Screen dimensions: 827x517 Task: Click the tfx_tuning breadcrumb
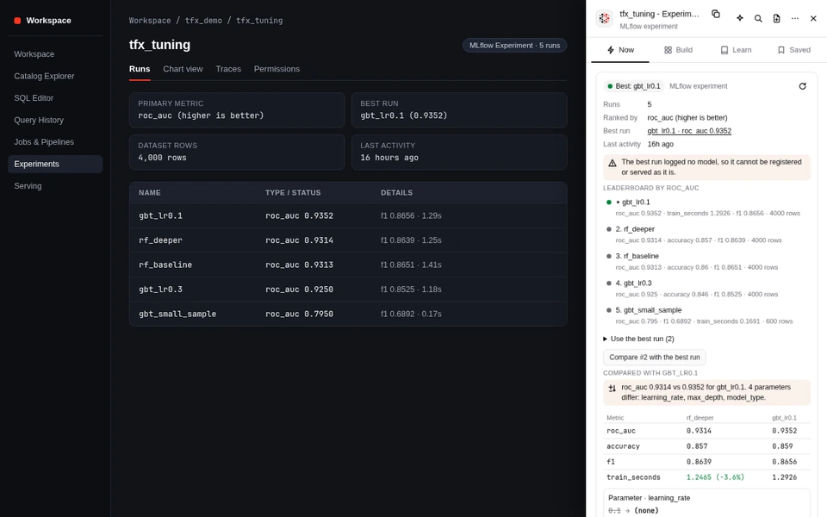259,21
